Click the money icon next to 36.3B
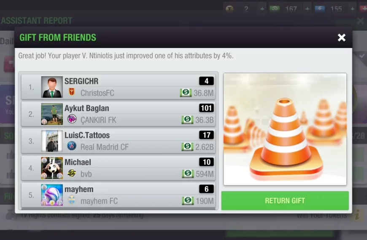The height and width of the screenshot is (240, 367). click(187, 120)
